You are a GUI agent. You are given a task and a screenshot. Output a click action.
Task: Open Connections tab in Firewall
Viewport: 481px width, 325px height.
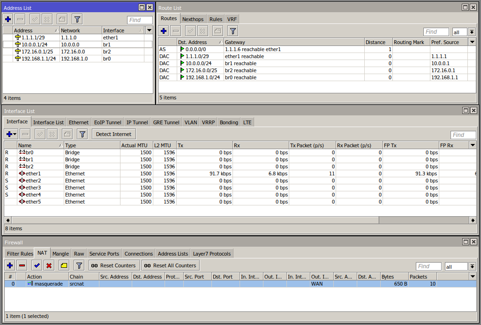139,254
